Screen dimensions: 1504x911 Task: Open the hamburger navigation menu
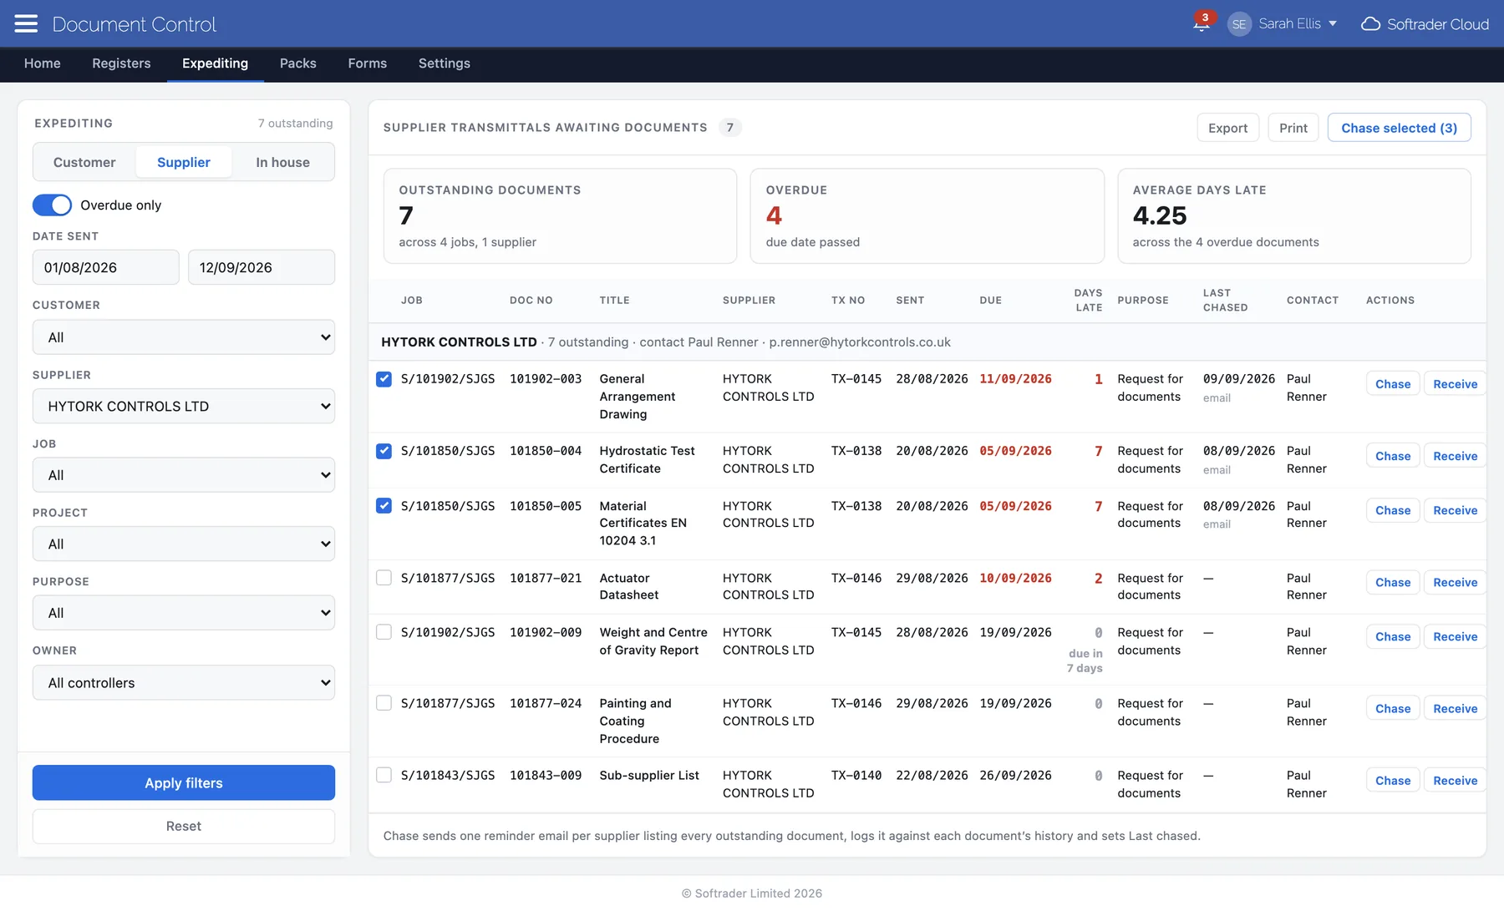pyautogui.click(x=26, y=23)
